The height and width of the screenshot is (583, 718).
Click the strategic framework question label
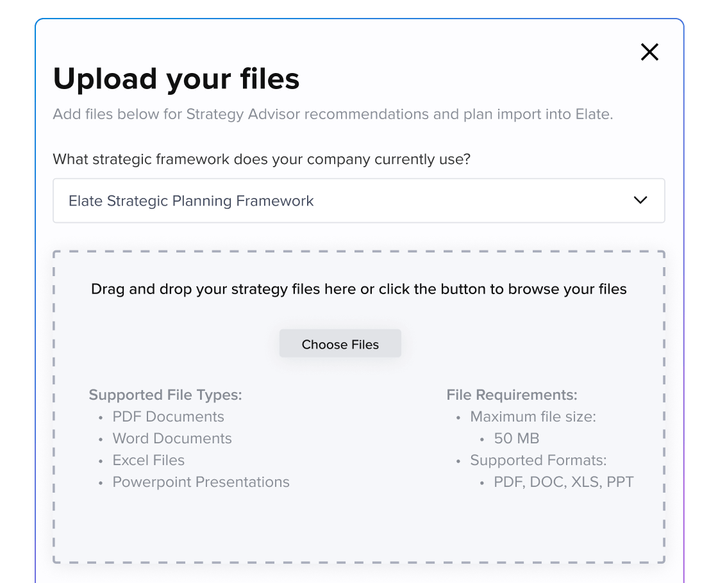[262, 160]
